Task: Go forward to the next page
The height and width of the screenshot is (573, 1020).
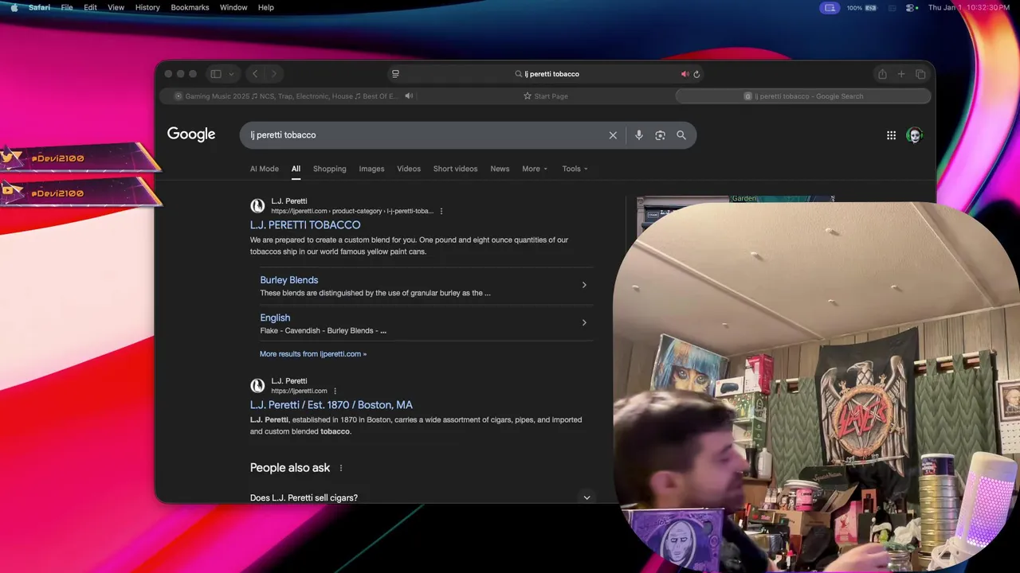Action: (273, 74)
